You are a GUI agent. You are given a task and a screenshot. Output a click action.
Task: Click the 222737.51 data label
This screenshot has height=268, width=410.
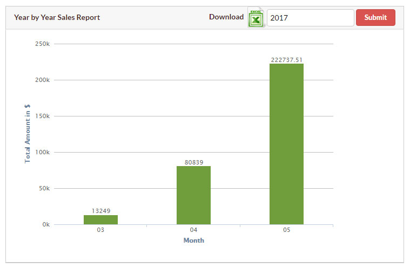pos(286,60)
